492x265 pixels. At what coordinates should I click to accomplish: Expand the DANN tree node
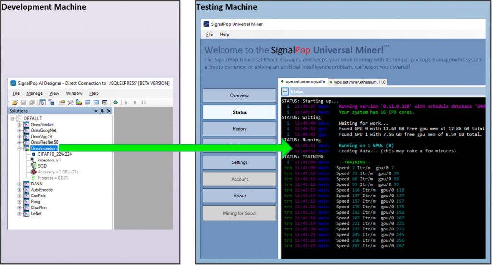(19, 184)
